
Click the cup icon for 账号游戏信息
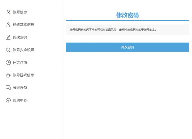click(x=8, y=75)
